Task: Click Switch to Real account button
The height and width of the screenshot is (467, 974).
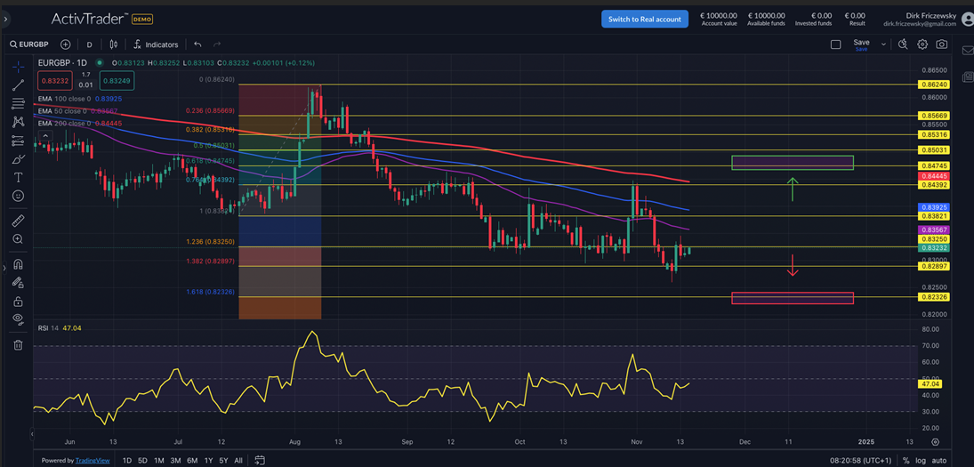Action: 644,19
